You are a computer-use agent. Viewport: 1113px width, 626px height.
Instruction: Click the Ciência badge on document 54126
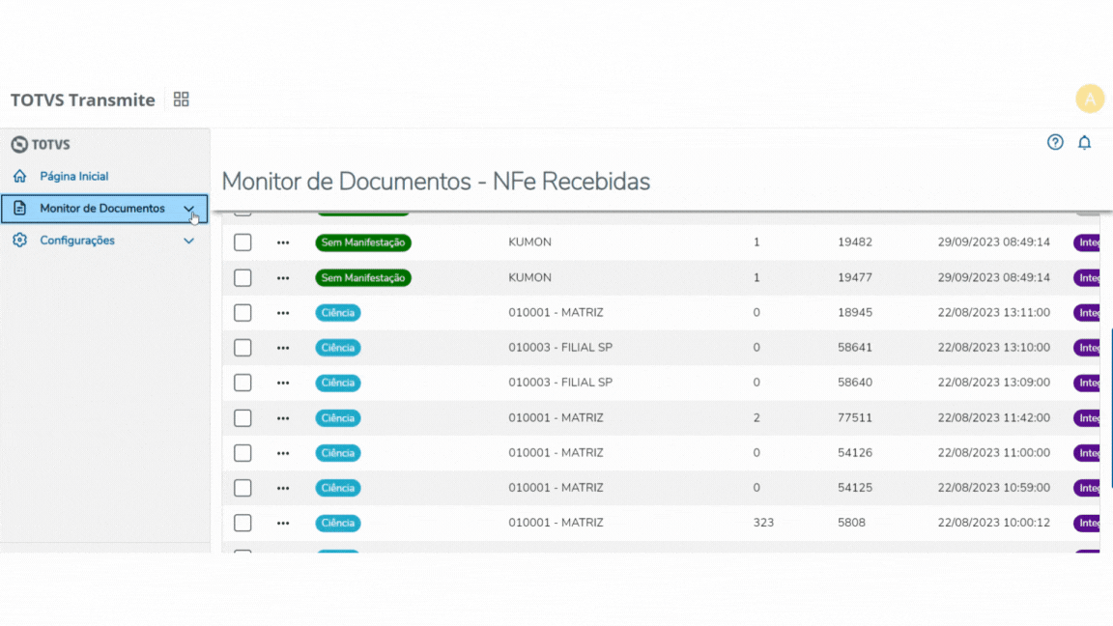click(x=337, y=452)
